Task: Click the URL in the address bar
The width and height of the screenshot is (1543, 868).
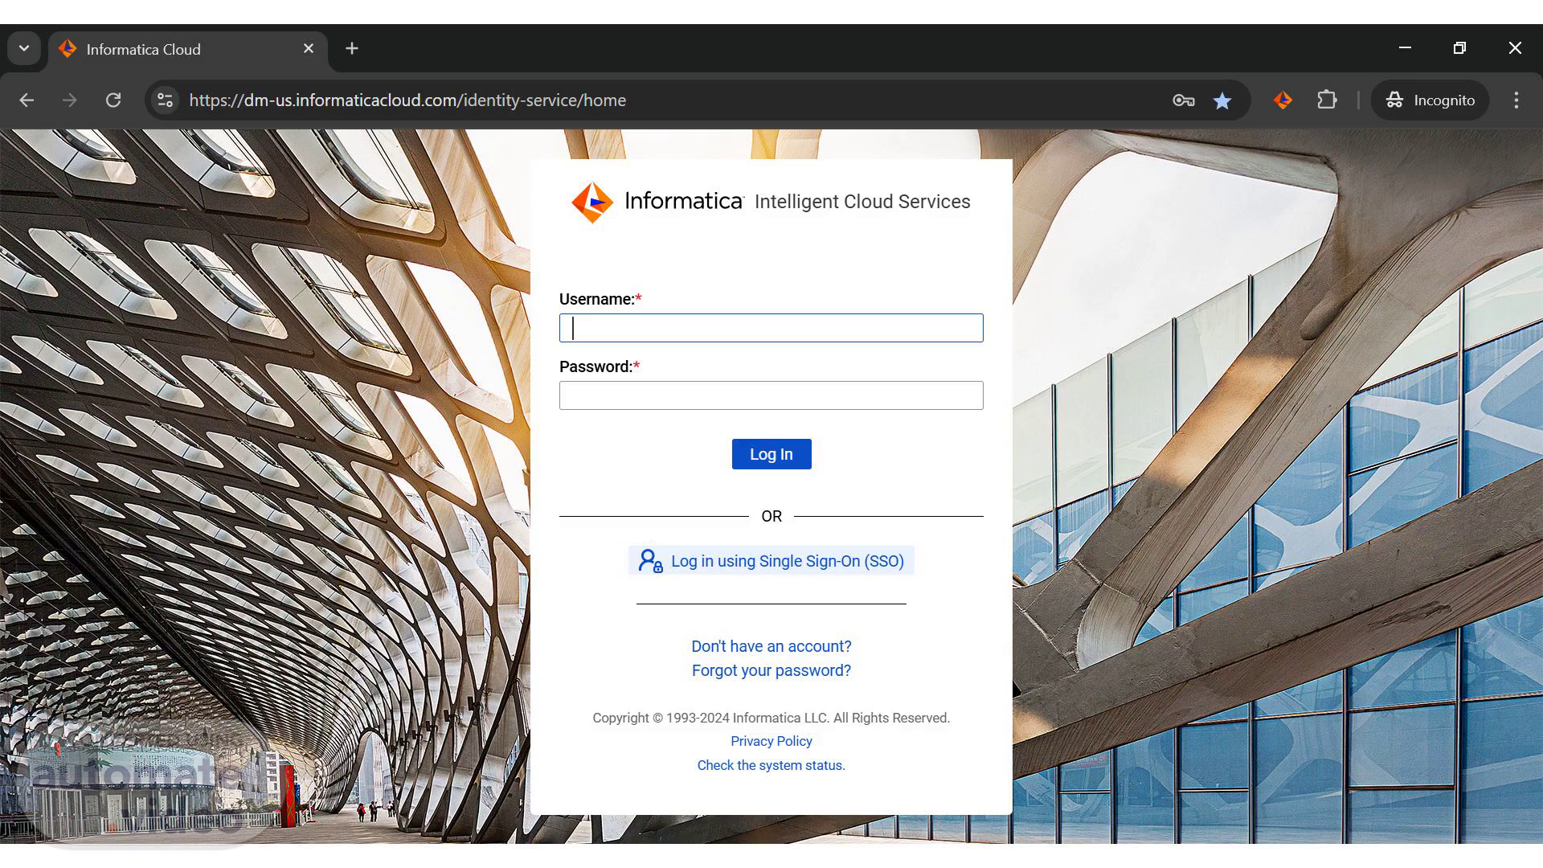Action: pos(407,100)
